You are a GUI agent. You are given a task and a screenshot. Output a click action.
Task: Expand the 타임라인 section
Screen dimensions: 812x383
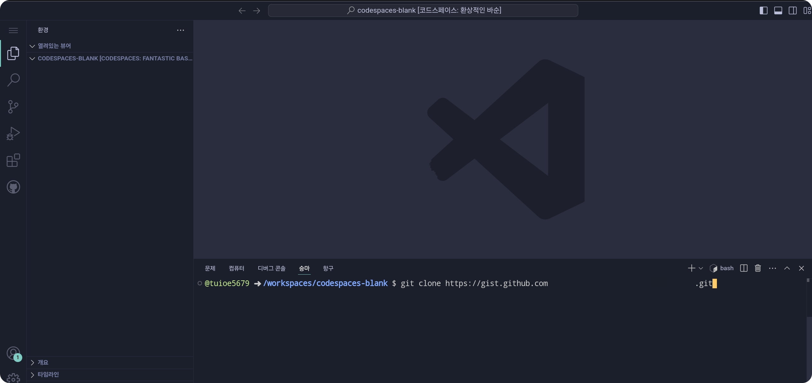click(x=32, y=375)
